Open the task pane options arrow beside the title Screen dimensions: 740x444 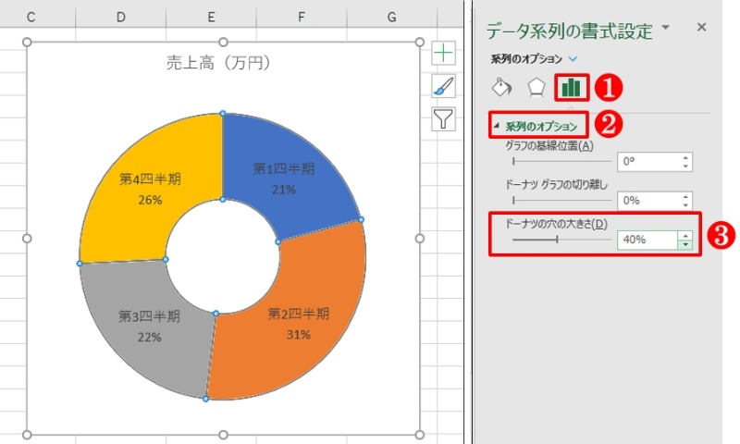tap(666, 29)
